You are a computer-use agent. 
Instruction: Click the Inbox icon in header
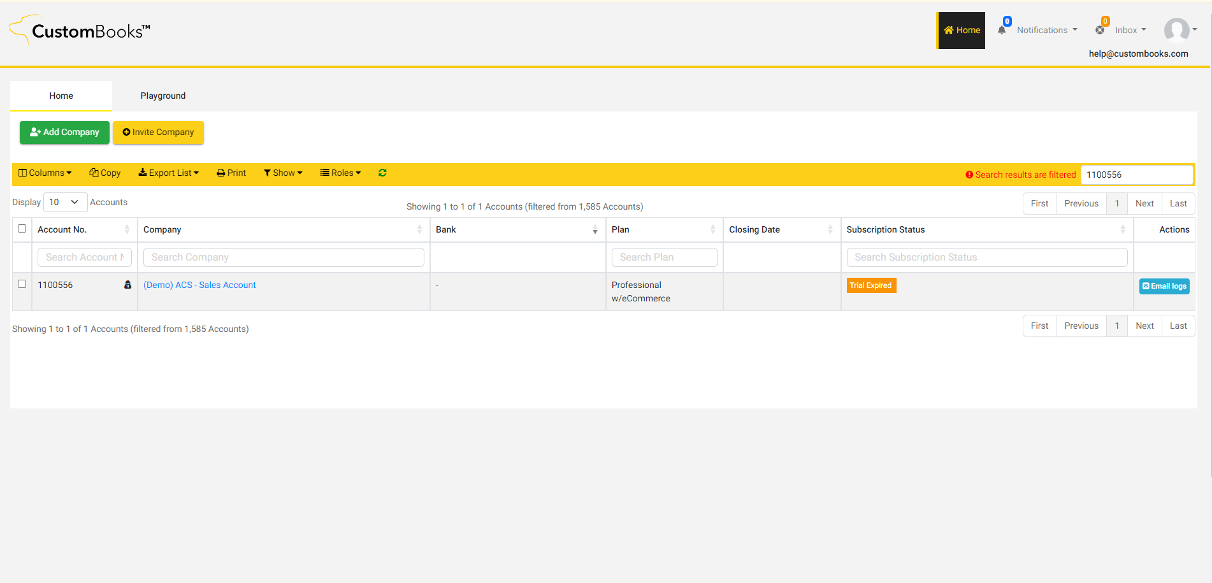[x=1100, y=29]
